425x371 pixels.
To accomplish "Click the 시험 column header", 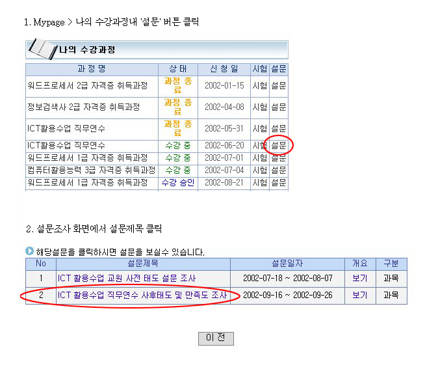I will (x=260, y=69).
